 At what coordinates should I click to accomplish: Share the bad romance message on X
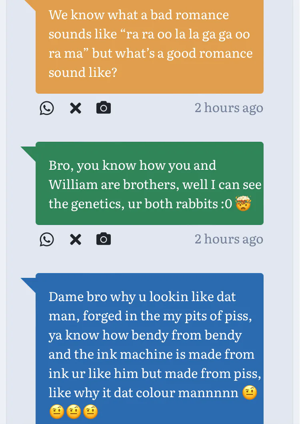coord(76,108)
